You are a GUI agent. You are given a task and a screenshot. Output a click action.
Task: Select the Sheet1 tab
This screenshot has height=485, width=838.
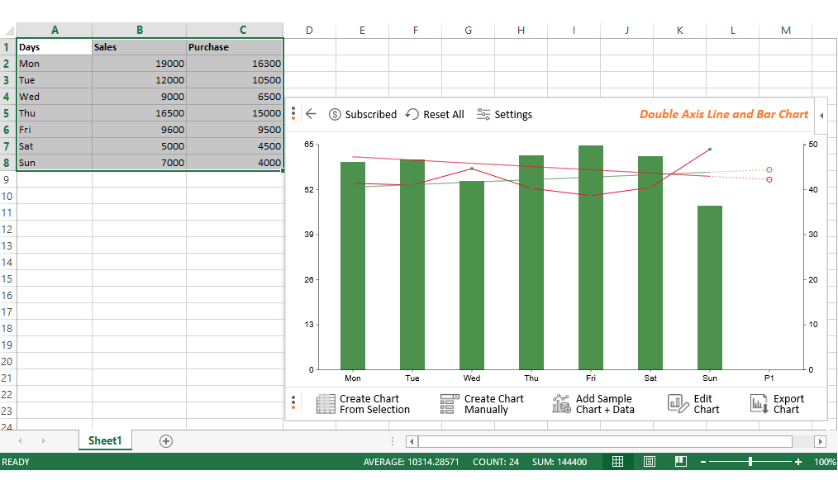tap(105, 440)
